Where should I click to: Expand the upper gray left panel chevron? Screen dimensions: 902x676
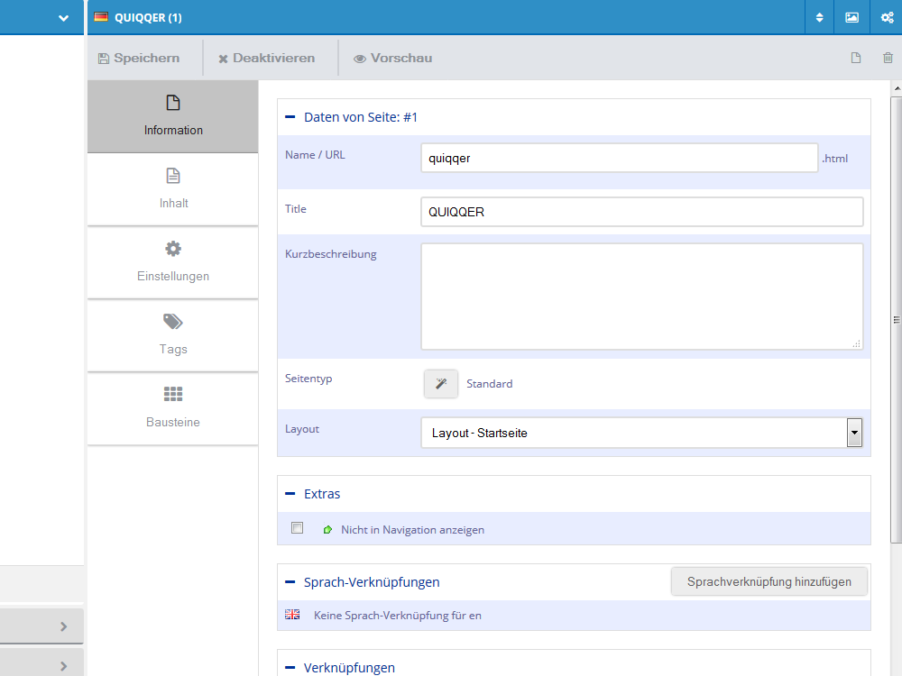pos(63,626)
